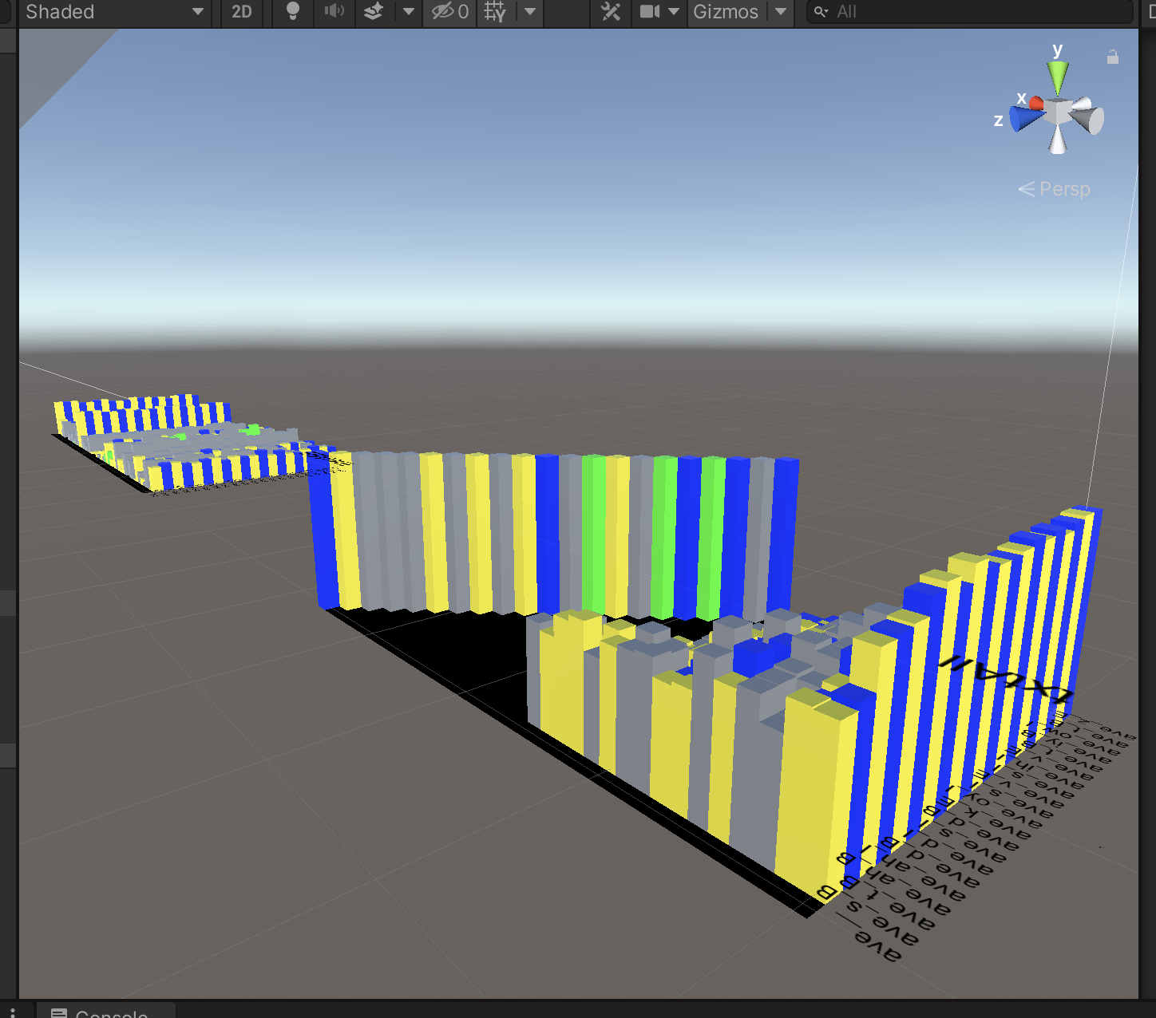Open the Gizmos dropdown arrow

pyautogui.click(x=781, y=11)
